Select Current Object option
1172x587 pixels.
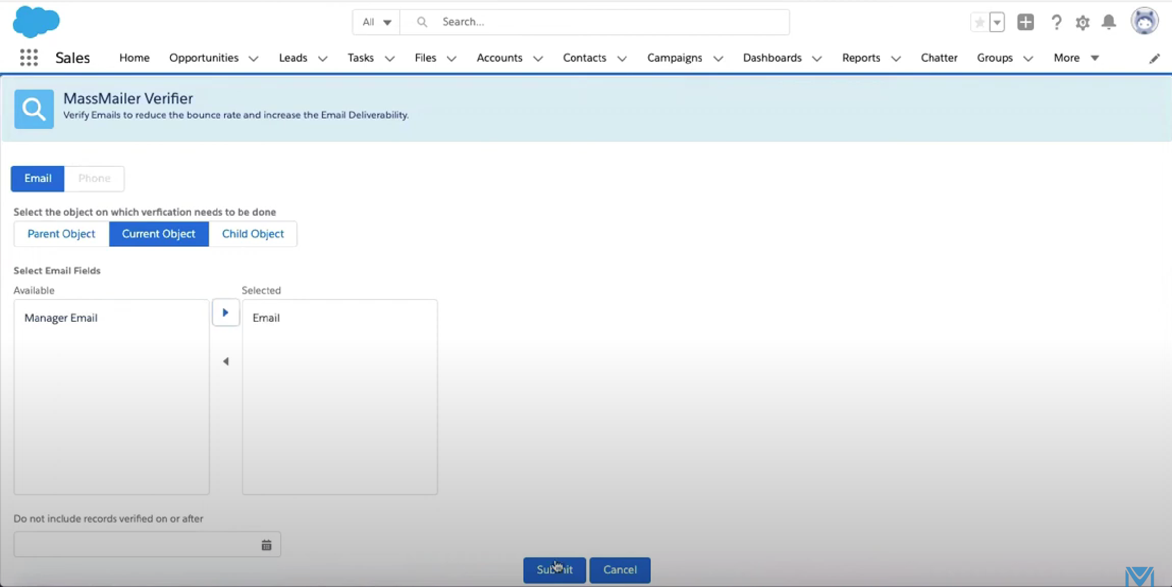pyautogui.click(x=159, y=234)
